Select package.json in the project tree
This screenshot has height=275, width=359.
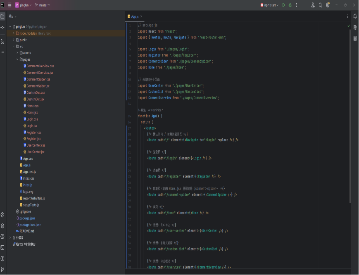(27, 218)
